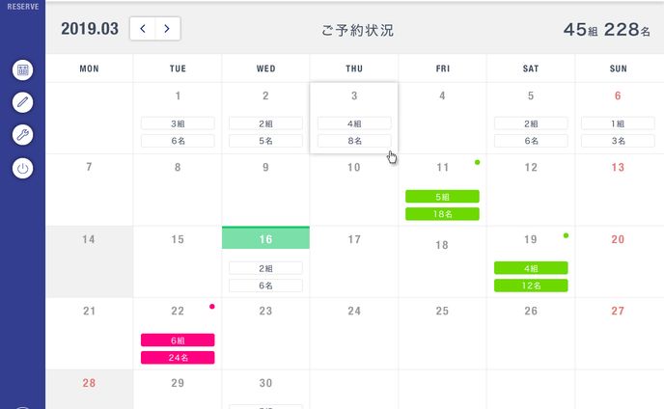Click the green status dot on Saturday 19
This screenshot has width=664, height=409.
566,234
